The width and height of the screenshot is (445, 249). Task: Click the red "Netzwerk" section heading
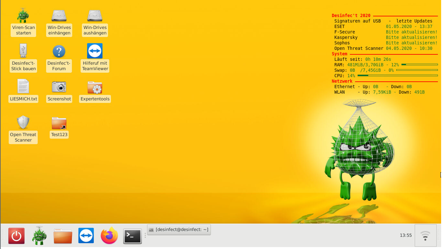[x=342, y=81]
